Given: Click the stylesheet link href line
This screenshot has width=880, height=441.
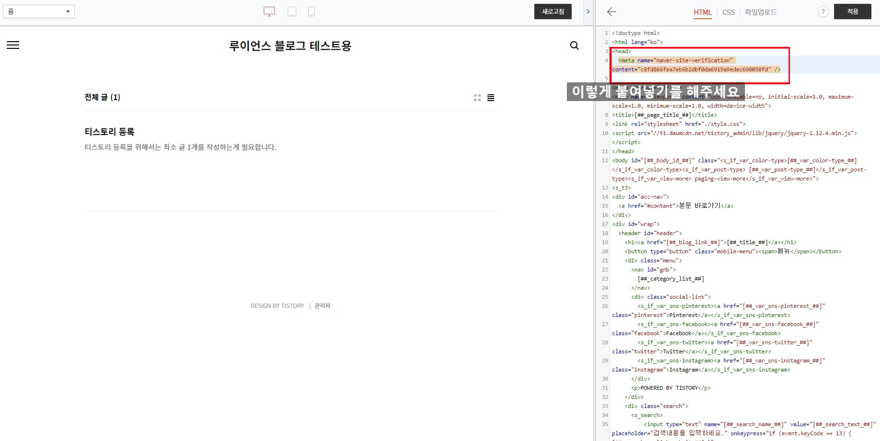Looking at the screenshot, I should tap(678, 124).
